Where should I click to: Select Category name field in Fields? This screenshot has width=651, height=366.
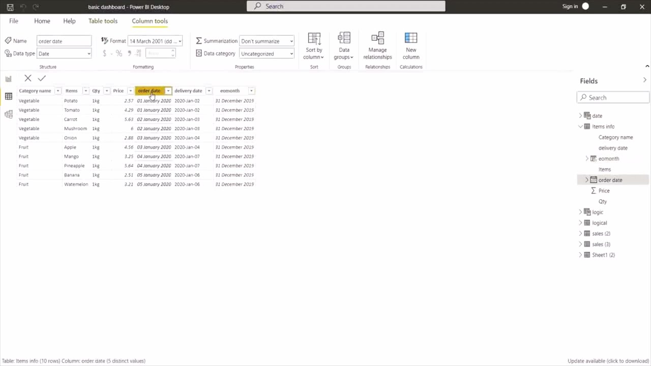tap(615, 137)
